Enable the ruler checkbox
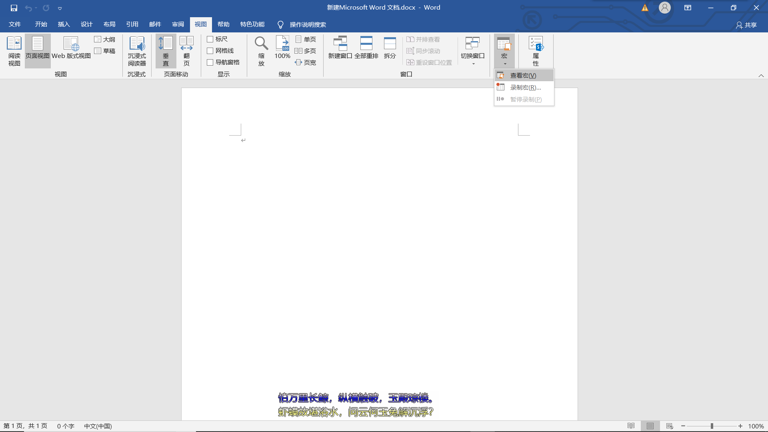The width and height of the screenshot is (768, 432). tap(210, 39)
